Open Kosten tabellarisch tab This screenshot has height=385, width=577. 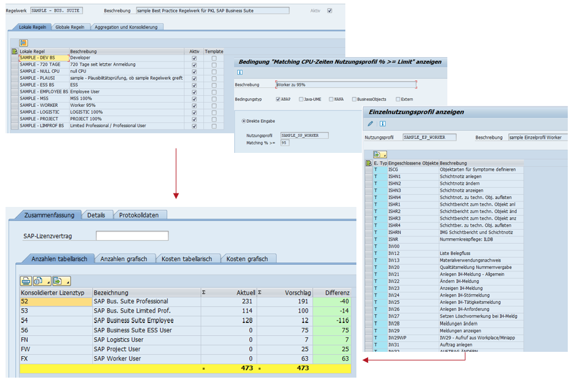tap(187, 259)
